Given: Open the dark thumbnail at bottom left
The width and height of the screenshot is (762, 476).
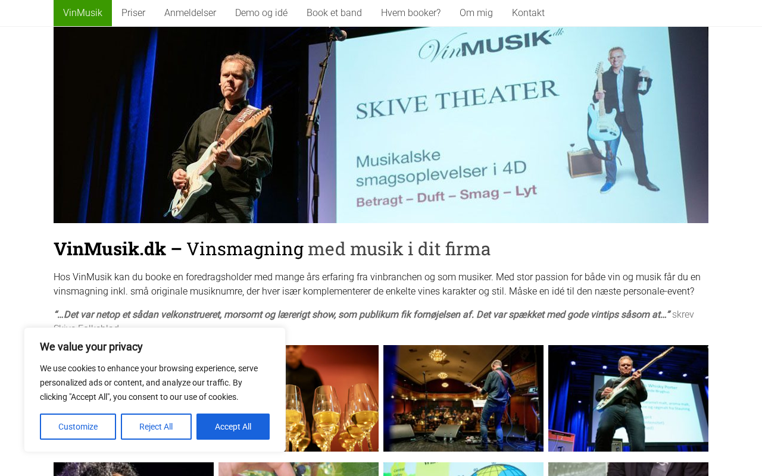Looking at the screenshot, I should (x=133, y=469).
